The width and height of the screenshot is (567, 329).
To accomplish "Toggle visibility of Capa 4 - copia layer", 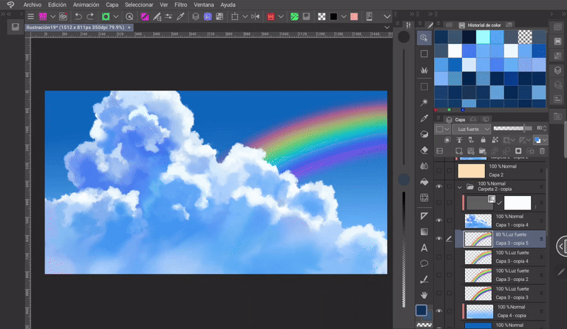I will [x=439, y=311].
